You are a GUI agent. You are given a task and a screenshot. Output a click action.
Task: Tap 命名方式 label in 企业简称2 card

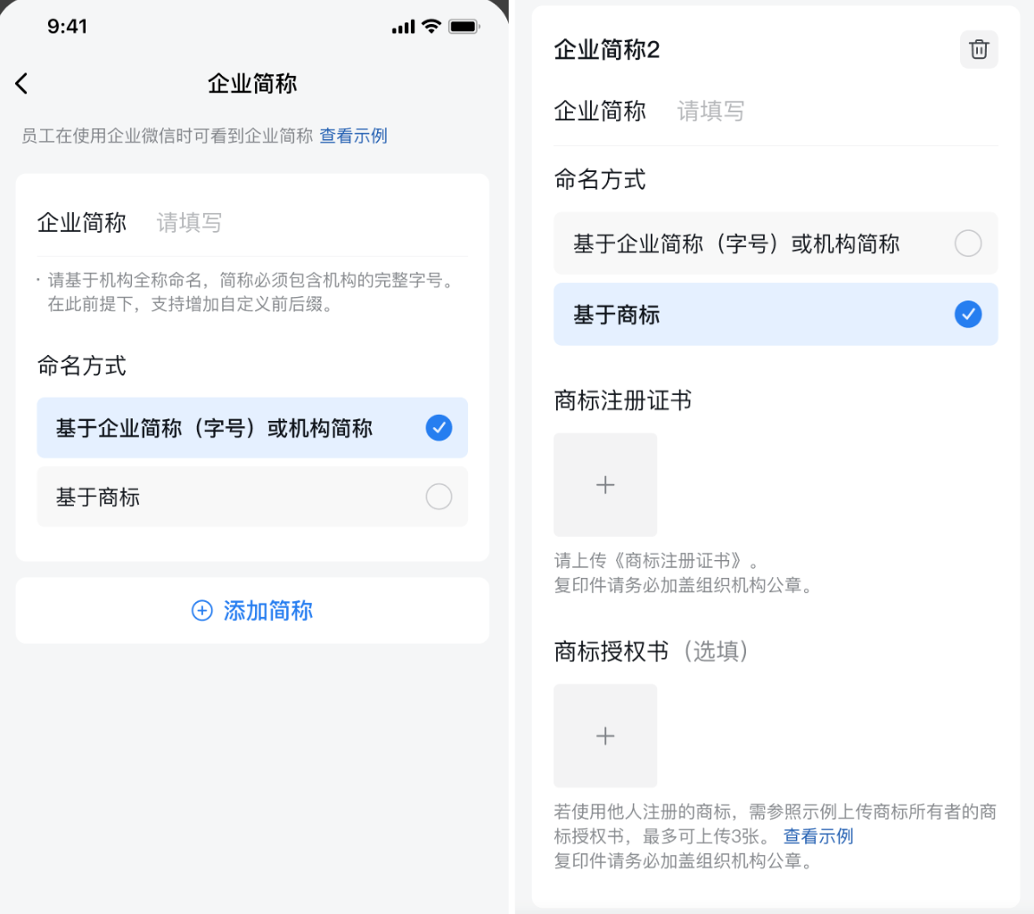click(x=599, y=179)
